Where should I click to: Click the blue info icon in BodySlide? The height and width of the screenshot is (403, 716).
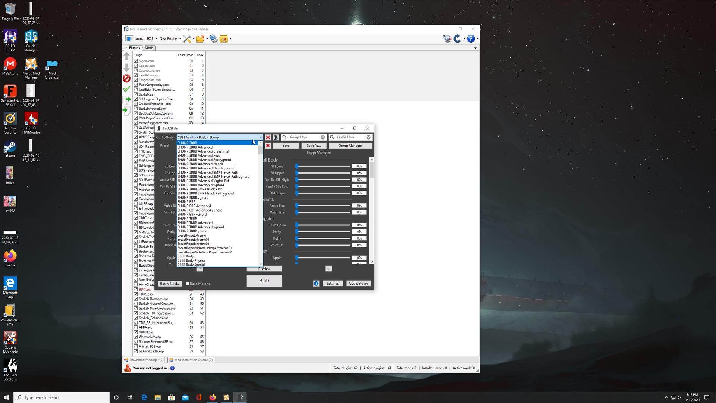316,284
